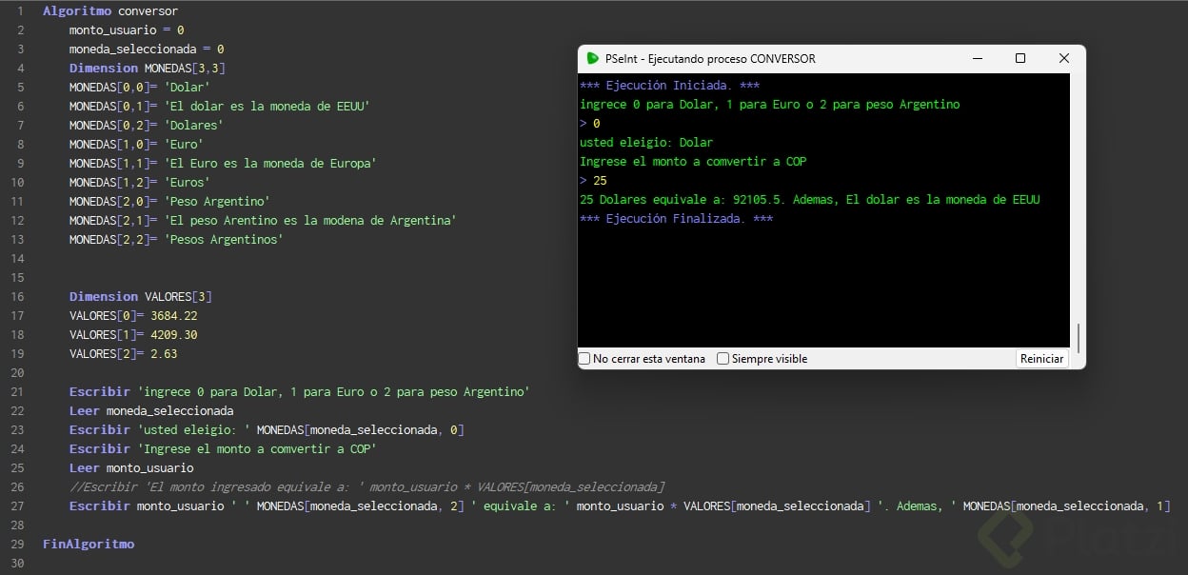Image resolution: width=1188 pixels, height=575 pixels.
Task: Click the 'Leer monto_usuario' statement
Action: [x=131, y=467]
